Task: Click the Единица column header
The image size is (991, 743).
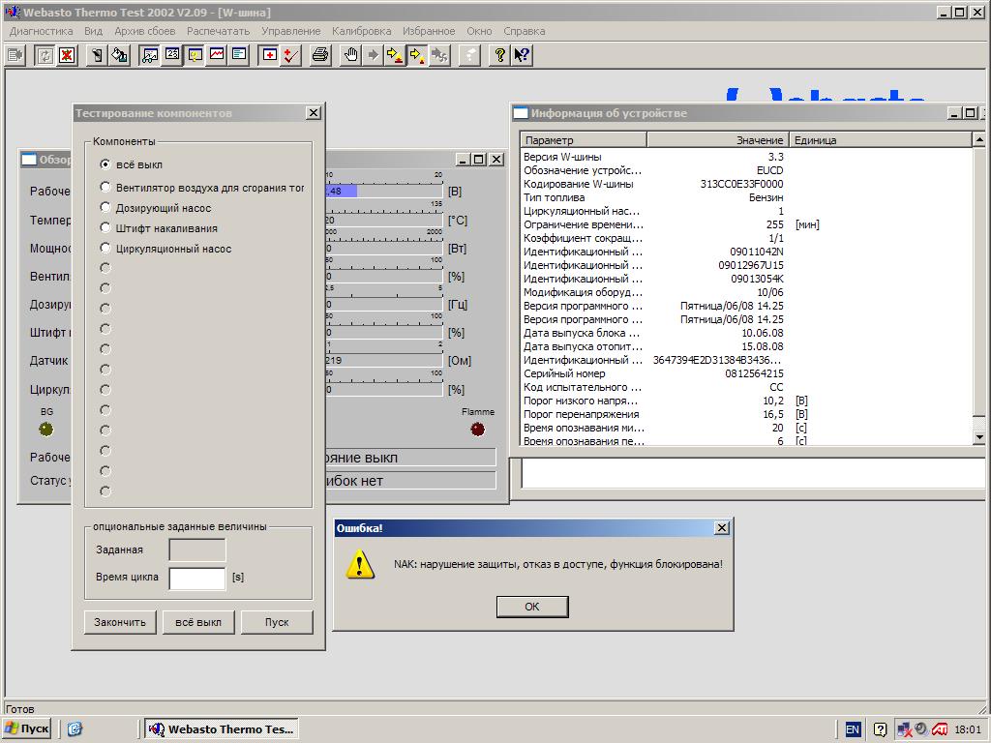Action: point(879,139)
